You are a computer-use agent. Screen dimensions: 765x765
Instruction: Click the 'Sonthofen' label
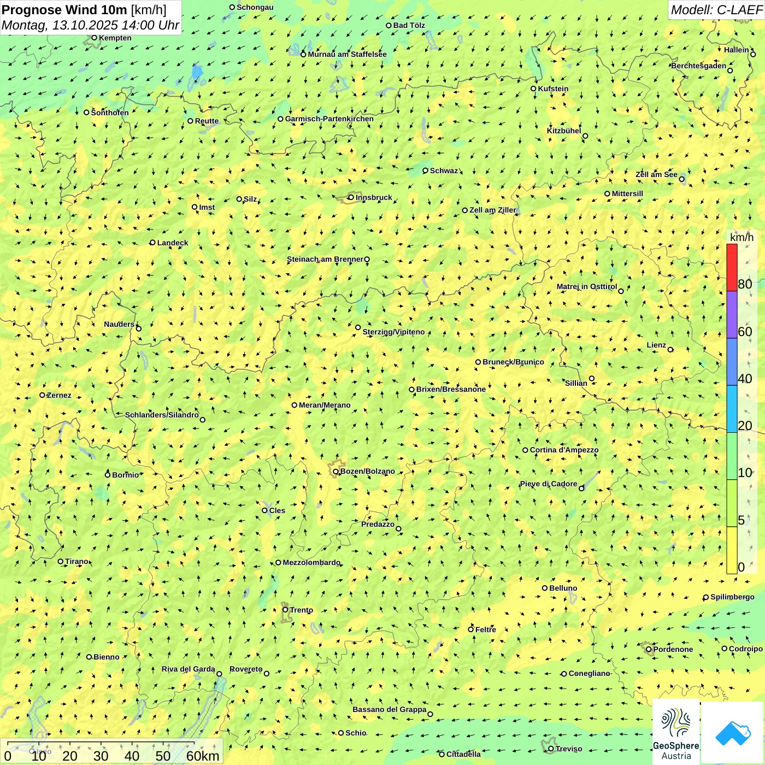click(110, 113)
